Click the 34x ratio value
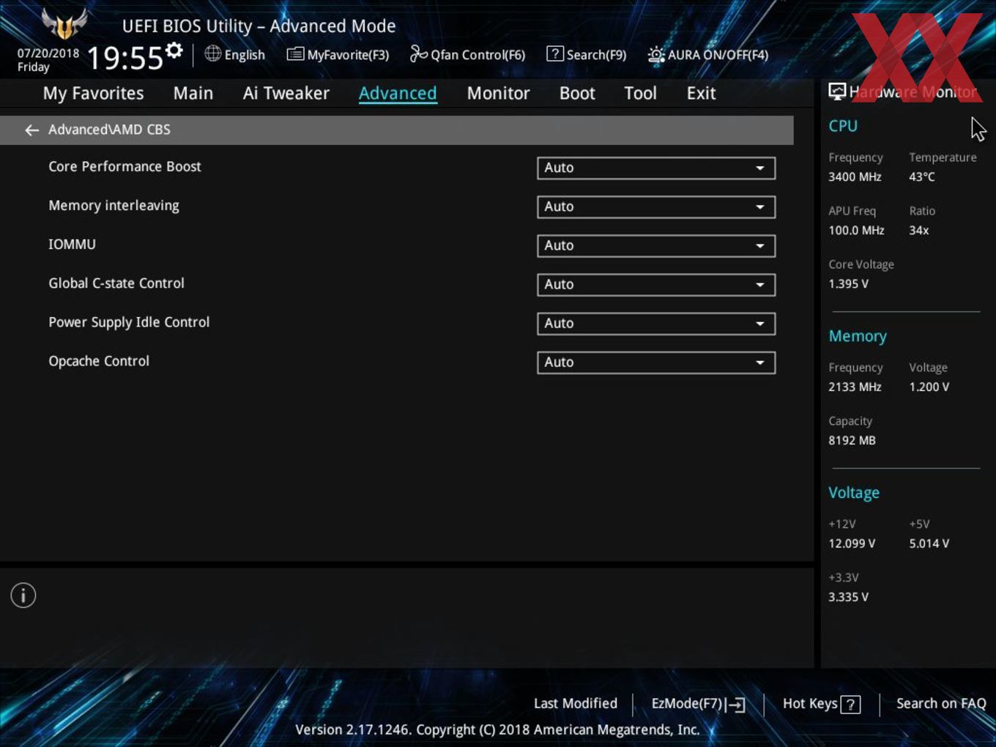This screenshot has height=747, width=996. pos(919,230)
